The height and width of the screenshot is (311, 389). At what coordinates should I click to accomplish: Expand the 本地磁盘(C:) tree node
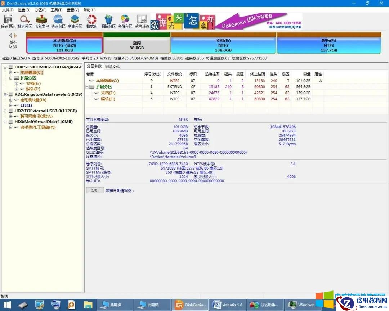(11, 73)
